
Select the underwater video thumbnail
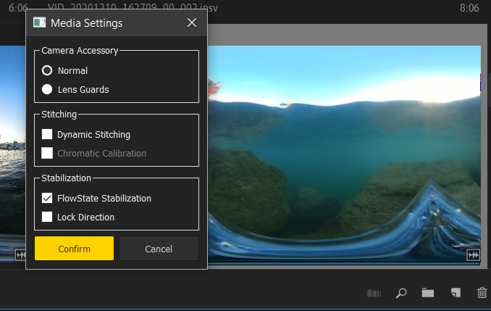coord(344,154)
